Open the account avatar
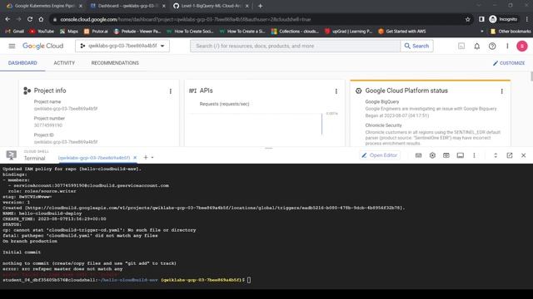Image resolution: width=533 pixels, height=299 pixels. point(522,46)
